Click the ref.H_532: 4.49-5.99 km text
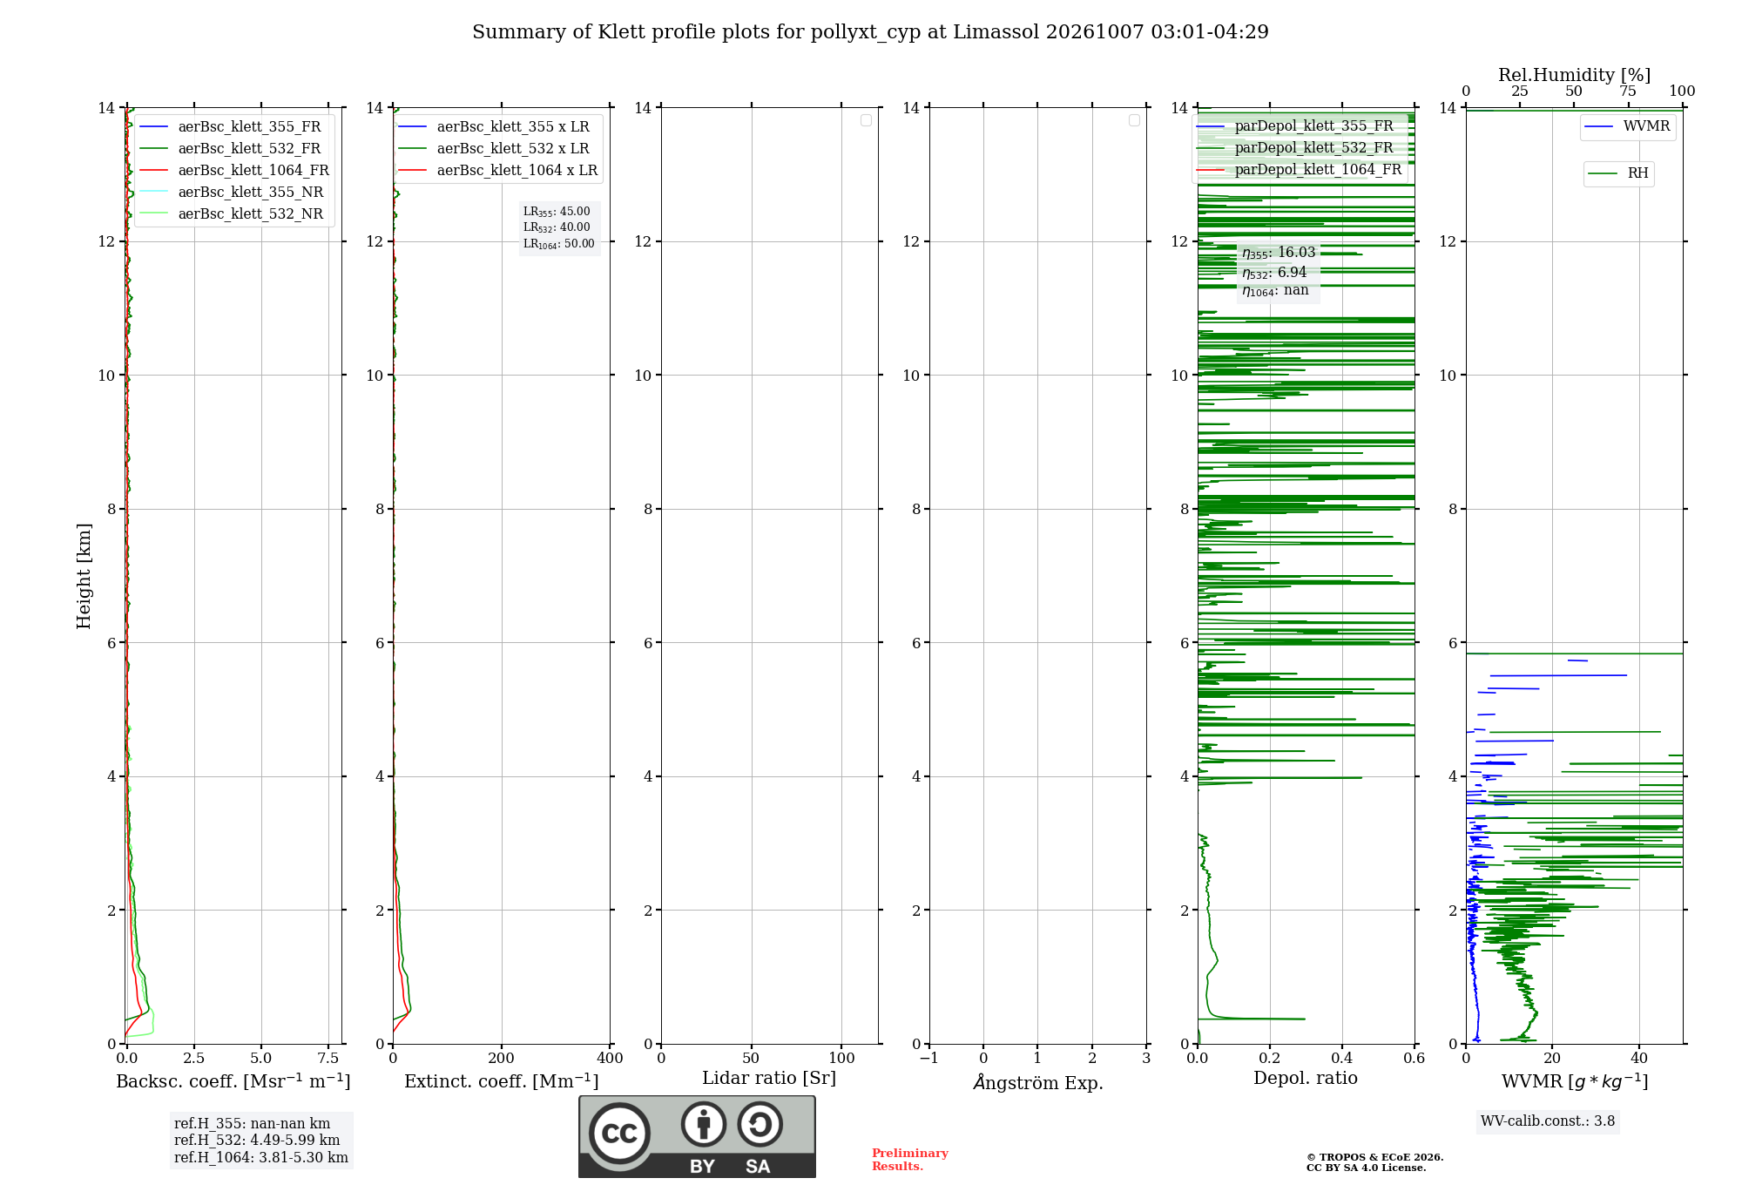The width and height of the screenshot is (1742, 1185). [x=257, y=1141]
